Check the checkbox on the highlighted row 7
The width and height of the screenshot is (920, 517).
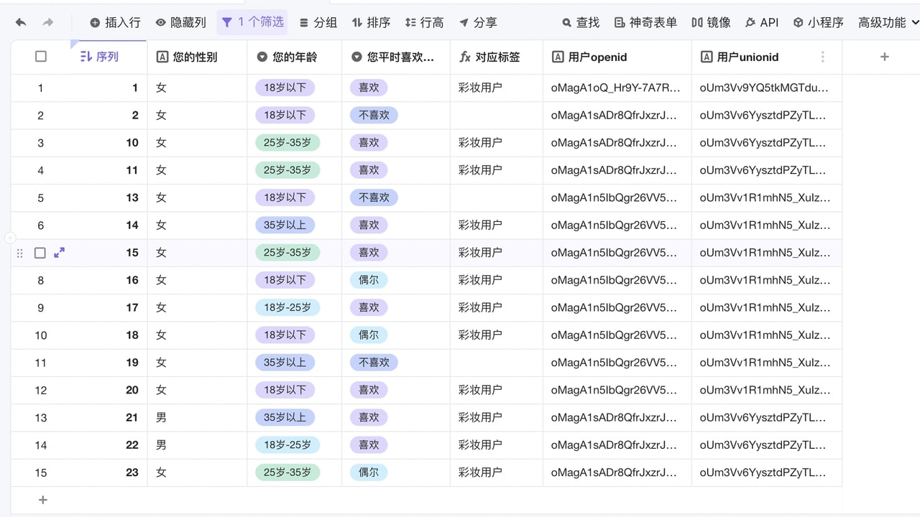coord(41,253)
